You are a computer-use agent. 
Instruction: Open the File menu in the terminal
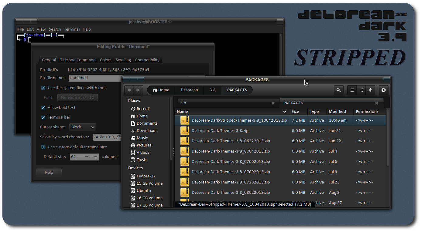tap(21, 29)
